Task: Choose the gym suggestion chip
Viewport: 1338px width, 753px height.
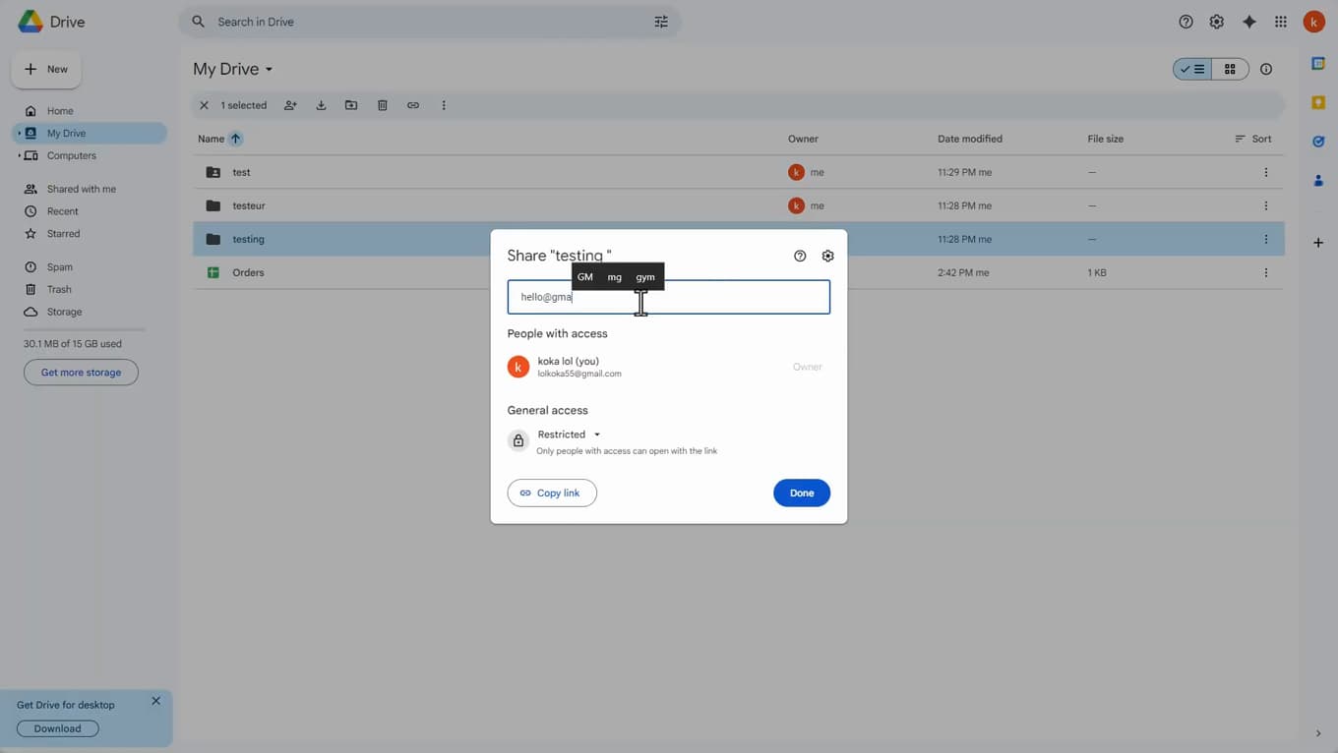Action: coord(645,277)
